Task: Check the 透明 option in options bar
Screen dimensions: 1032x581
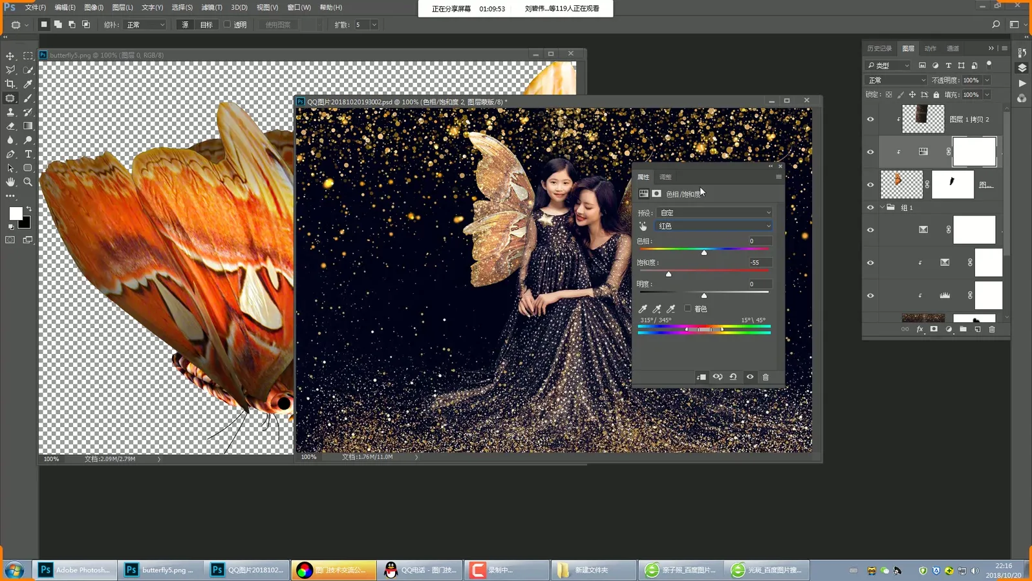Action: [x=228, y=25]
